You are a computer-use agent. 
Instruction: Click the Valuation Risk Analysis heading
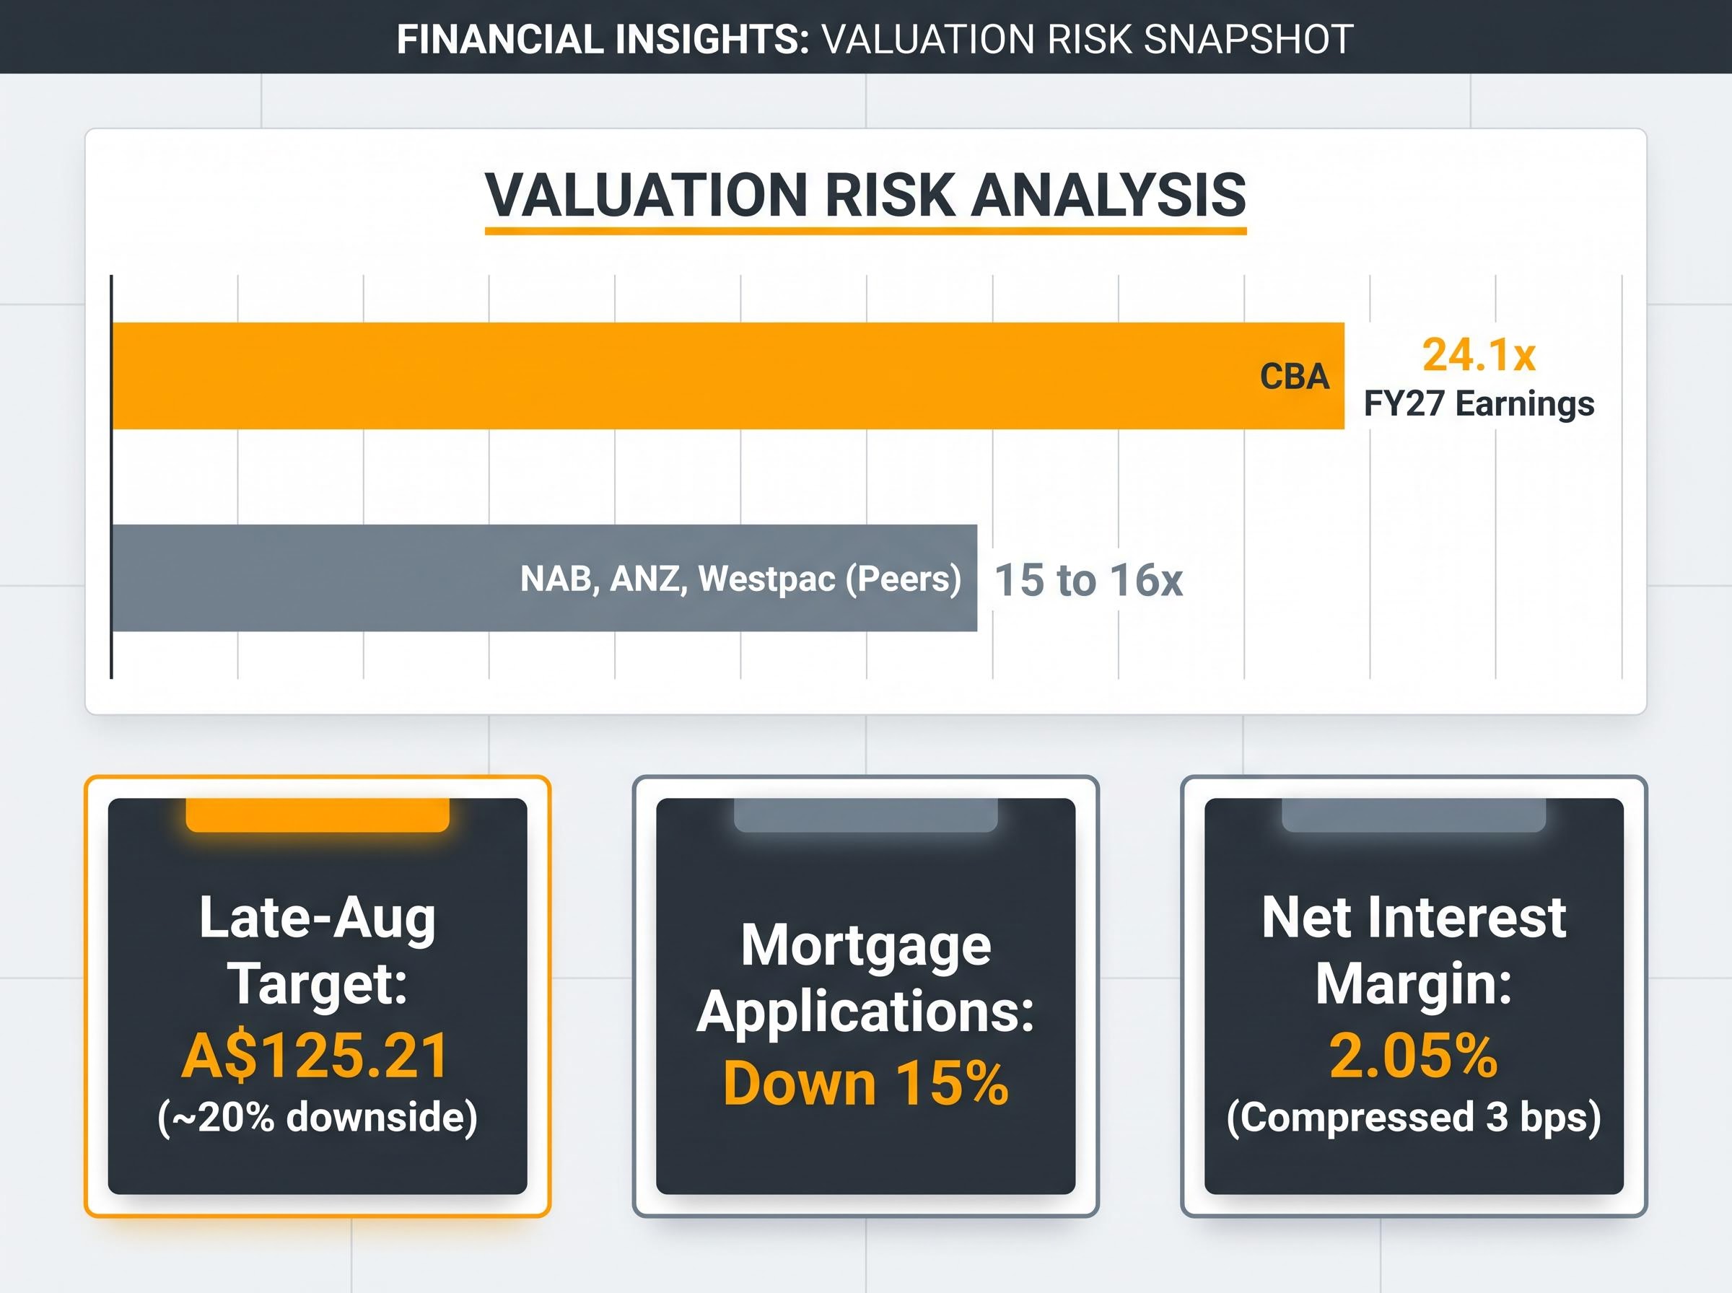[865, 194]
